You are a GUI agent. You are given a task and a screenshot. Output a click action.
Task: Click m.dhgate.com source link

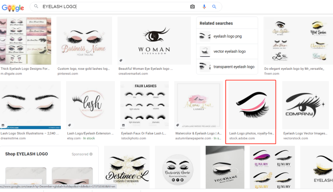11,74
